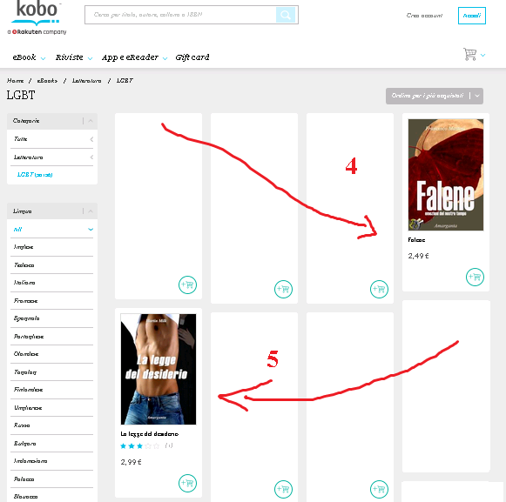Click the Accedi sign-in button
Screen dimensions: 506x502
(x=472, y=16)
